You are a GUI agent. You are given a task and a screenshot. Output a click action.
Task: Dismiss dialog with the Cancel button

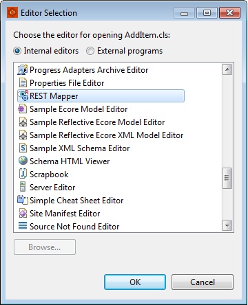coord(203,282)
